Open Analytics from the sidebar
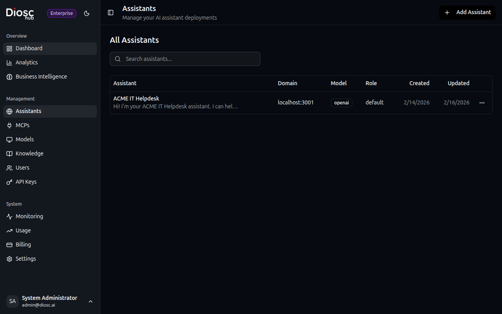 tap(26, 62)
